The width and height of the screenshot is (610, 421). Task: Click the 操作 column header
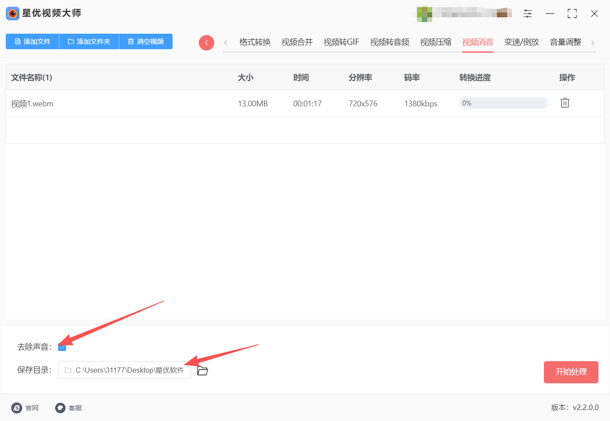pos(567,78)
